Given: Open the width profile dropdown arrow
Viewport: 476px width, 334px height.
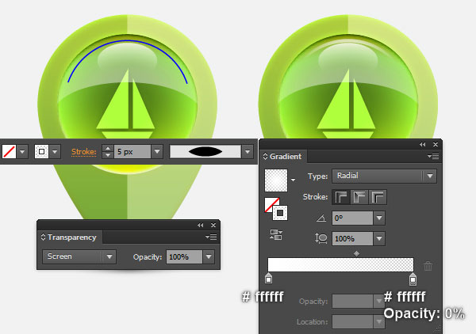Looking at the screenshot, I should [x=248, y=151].
